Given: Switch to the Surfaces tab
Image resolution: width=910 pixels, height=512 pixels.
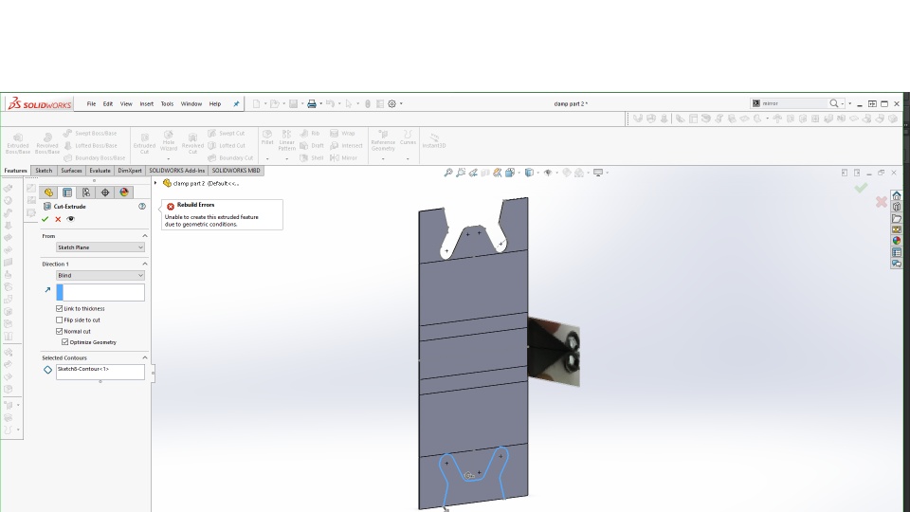Looking at the screenshot, I should point(71,171).
